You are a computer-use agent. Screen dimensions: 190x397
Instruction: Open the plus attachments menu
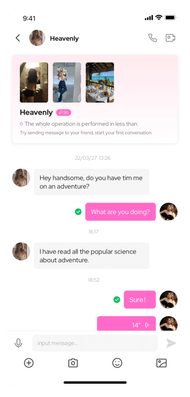pyautogui.click(x=29, y=363)
